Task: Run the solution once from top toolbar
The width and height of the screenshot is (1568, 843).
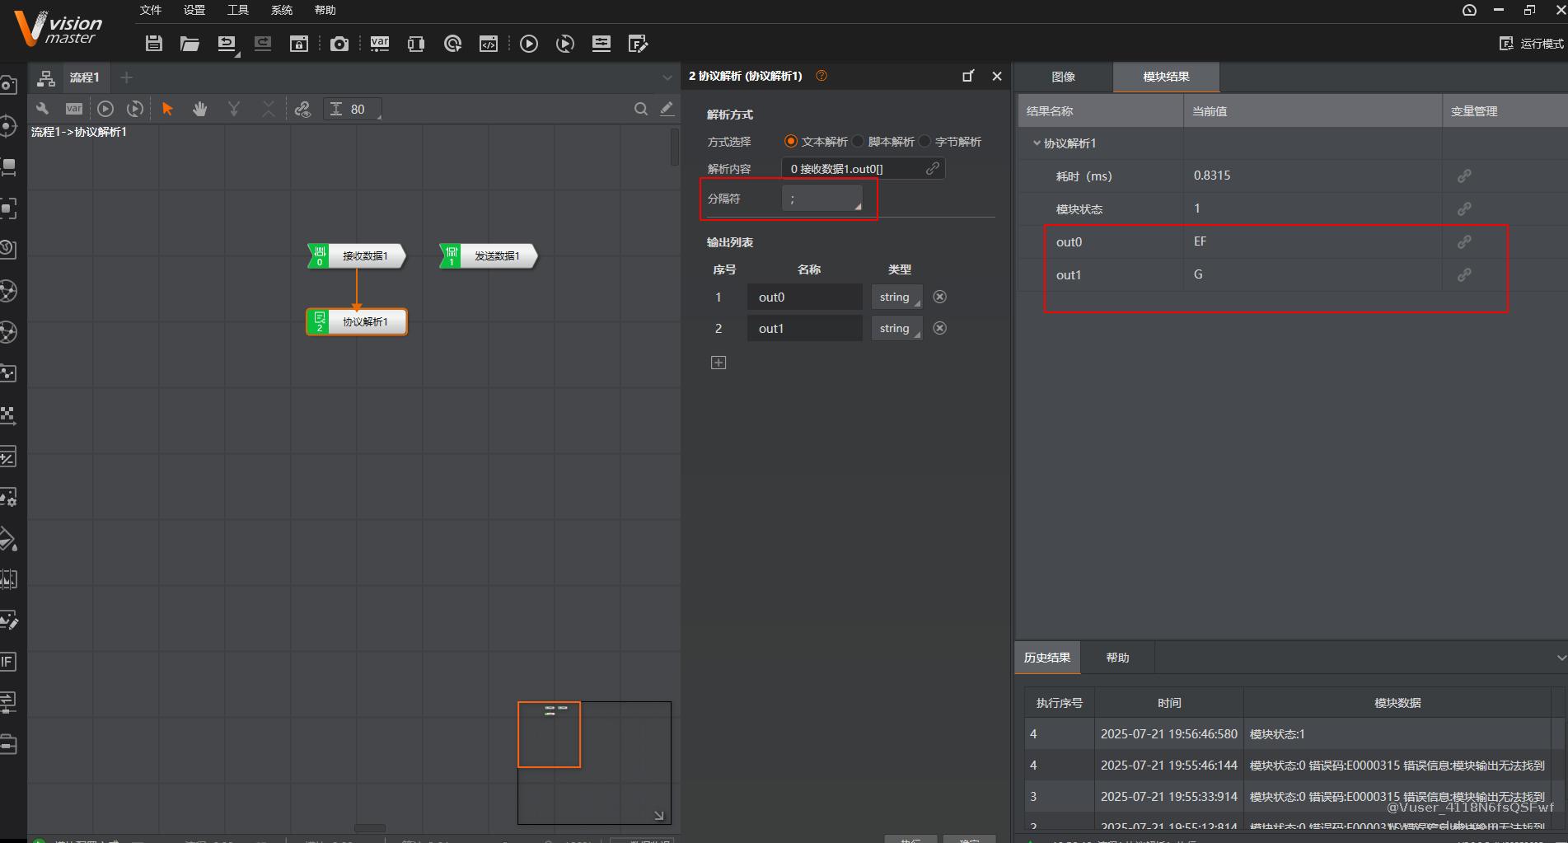Action: [529, 44]
